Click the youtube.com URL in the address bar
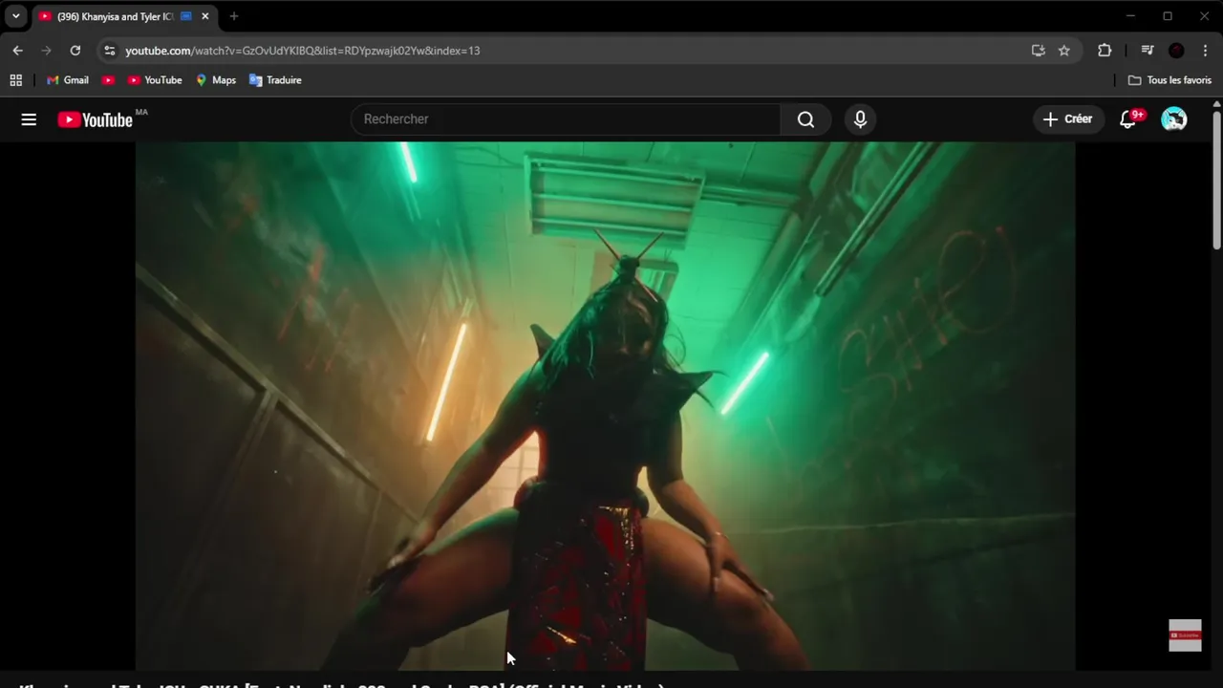The height and width of the screenshot is (688, 1223). [302, 51]
